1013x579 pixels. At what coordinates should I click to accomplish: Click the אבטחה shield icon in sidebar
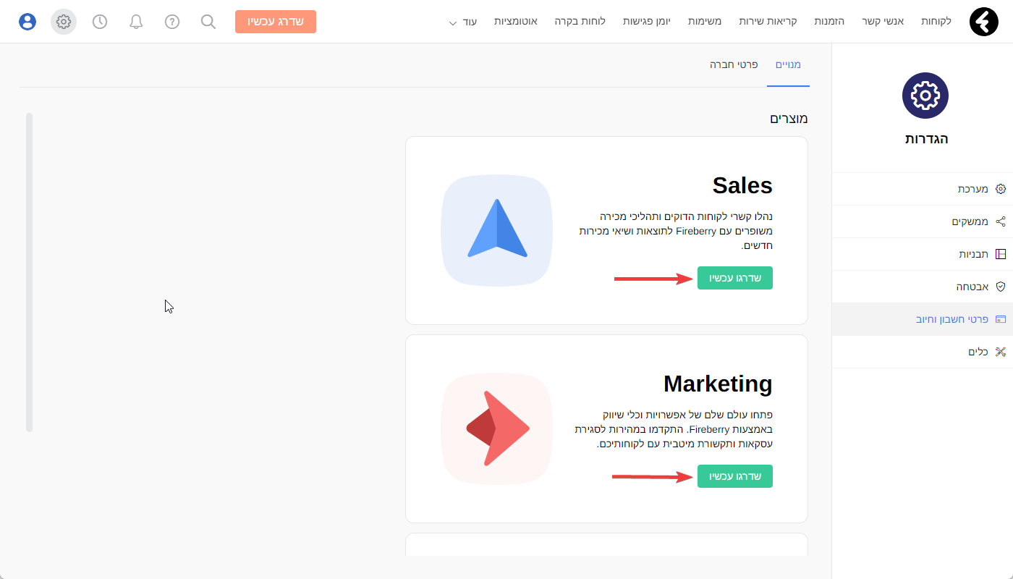1001,287
